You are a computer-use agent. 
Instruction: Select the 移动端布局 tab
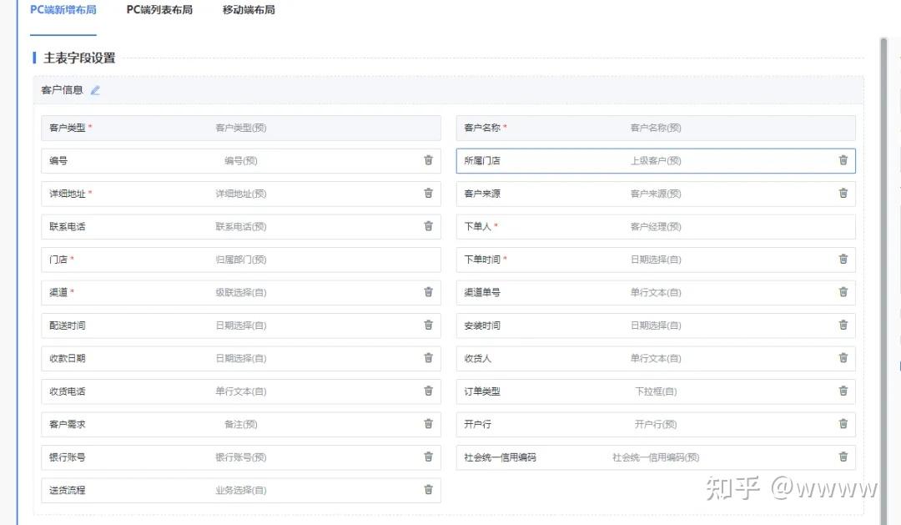pyautogui.click(x=249, y=10)
